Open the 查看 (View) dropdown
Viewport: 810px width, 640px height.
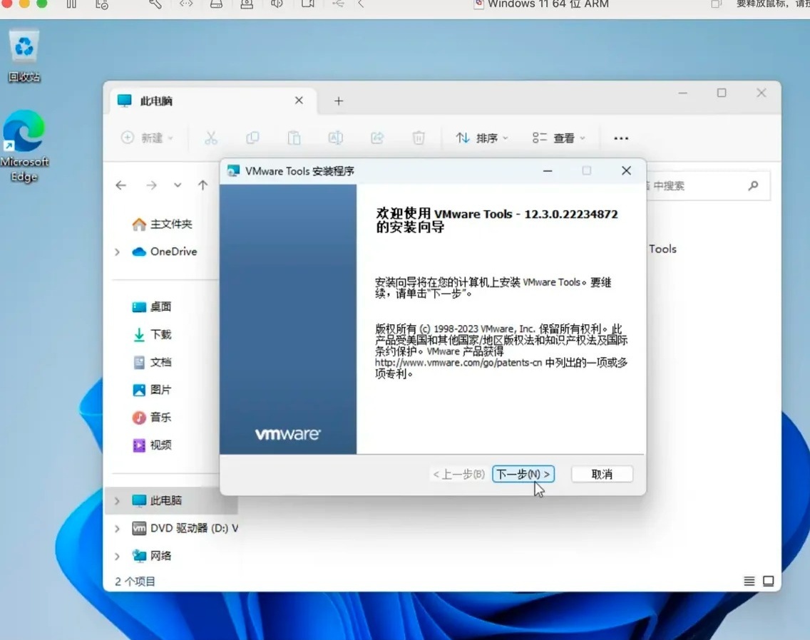[559, 138]
